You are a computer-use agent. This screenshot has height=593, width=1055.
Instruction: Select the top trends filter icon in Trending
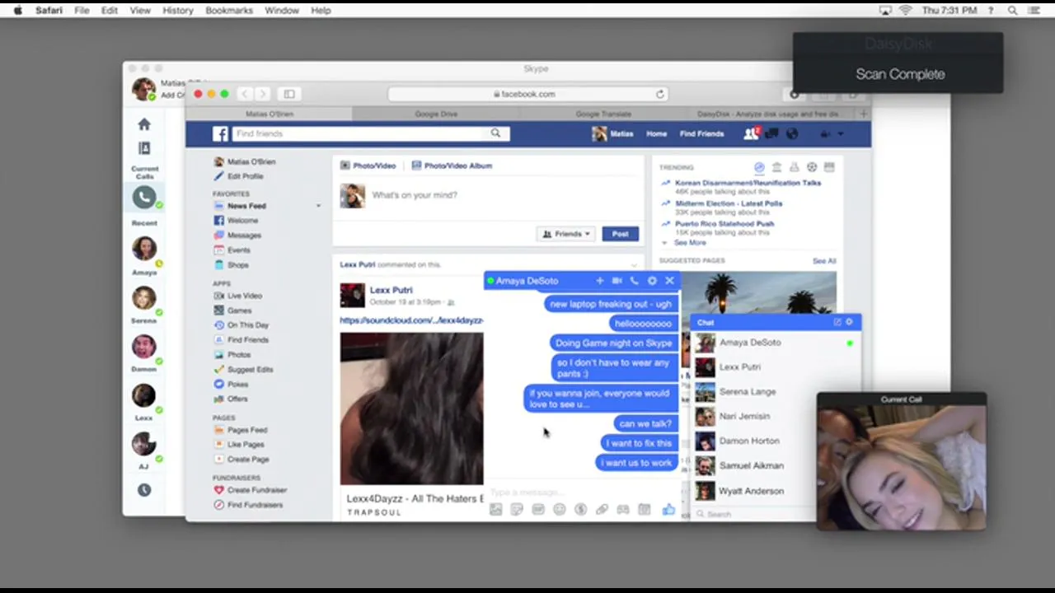(x=759, y=167)
